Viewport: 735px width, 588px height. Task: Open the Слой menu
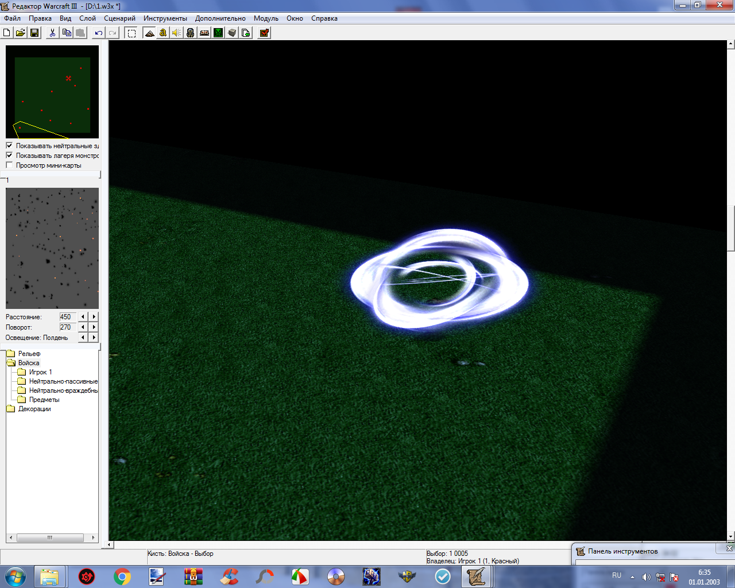[x=88, y=18]
